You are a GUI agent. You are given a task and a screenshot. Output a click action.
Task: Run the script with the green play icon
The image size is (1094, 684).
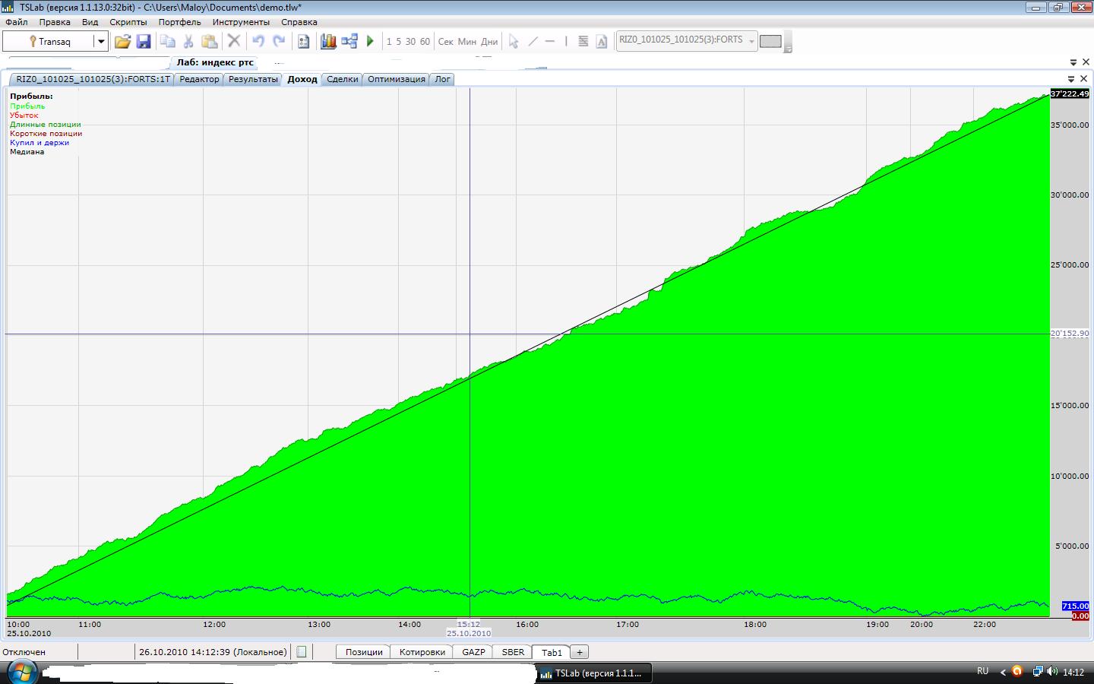[370, 41]
